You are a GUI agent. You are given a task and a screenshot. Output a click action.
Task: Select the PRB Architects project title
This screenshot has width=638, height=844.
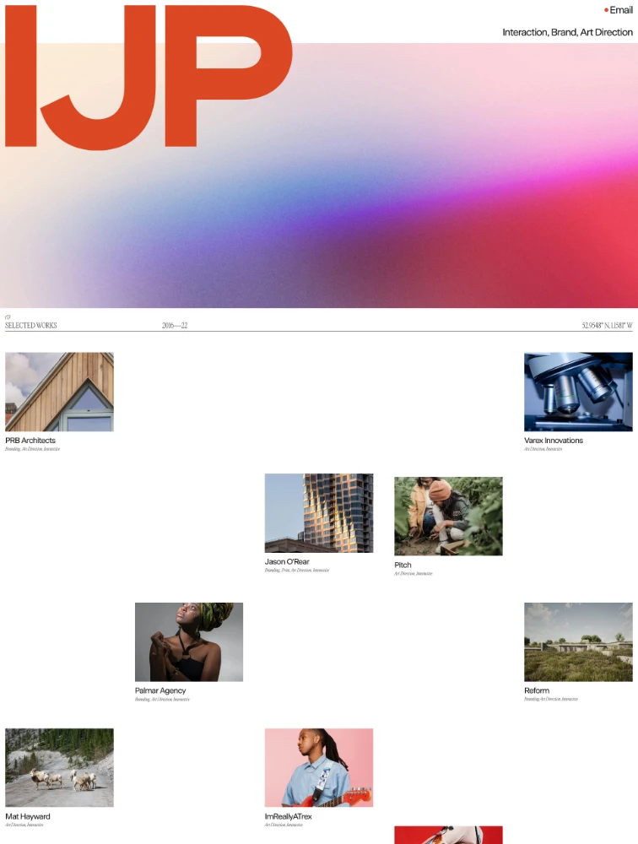[x=30, y=441]
